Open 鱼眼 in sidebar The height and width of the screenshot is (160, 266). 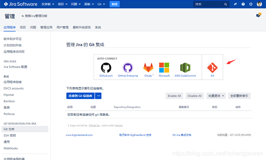7,108
